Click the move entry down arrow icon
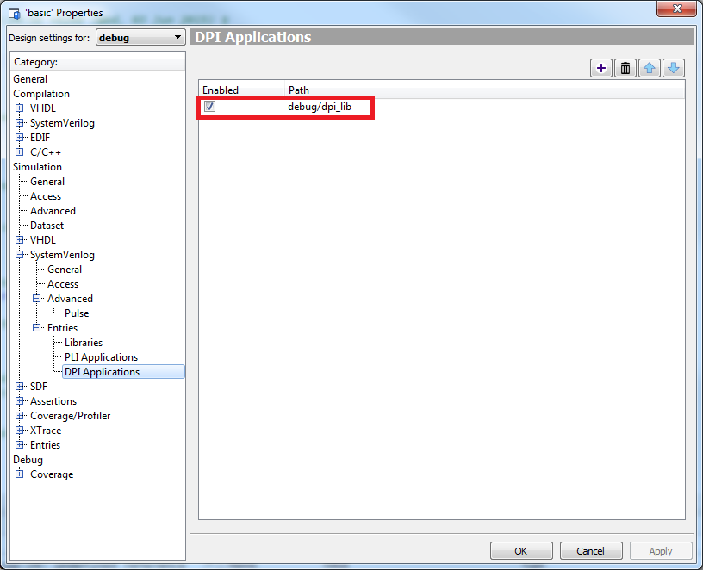This screenshot has height=570, width=703. click(x=673, y=69)
